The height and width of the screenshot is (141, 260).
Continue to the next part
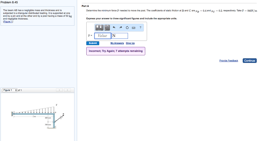tap(250, 61)
